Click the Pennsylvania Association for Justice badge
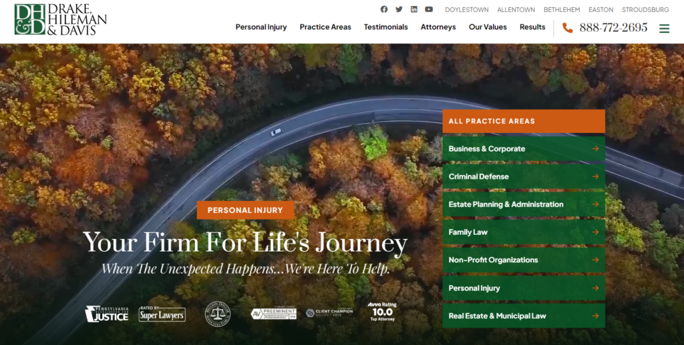Image resolution: width=684 pixels, height=345 pixels. [x=107, y=314]
